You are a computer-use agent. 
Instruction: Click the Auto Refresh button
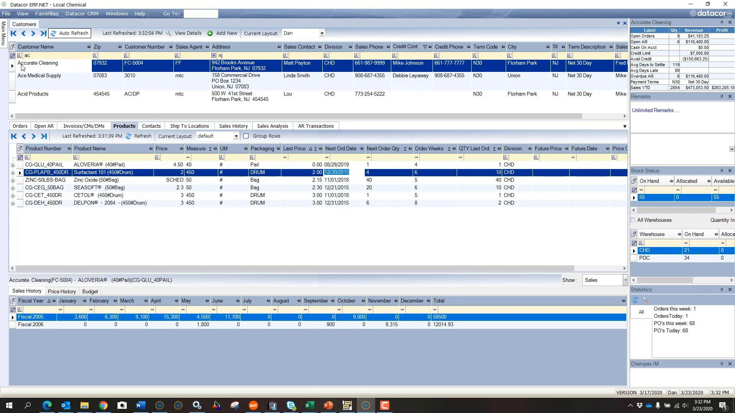click(69, 33)
